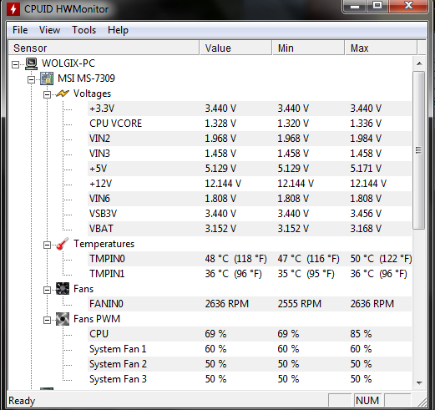Collapse the Temperatures section
The image size is (435, 410).
(48, 245)
